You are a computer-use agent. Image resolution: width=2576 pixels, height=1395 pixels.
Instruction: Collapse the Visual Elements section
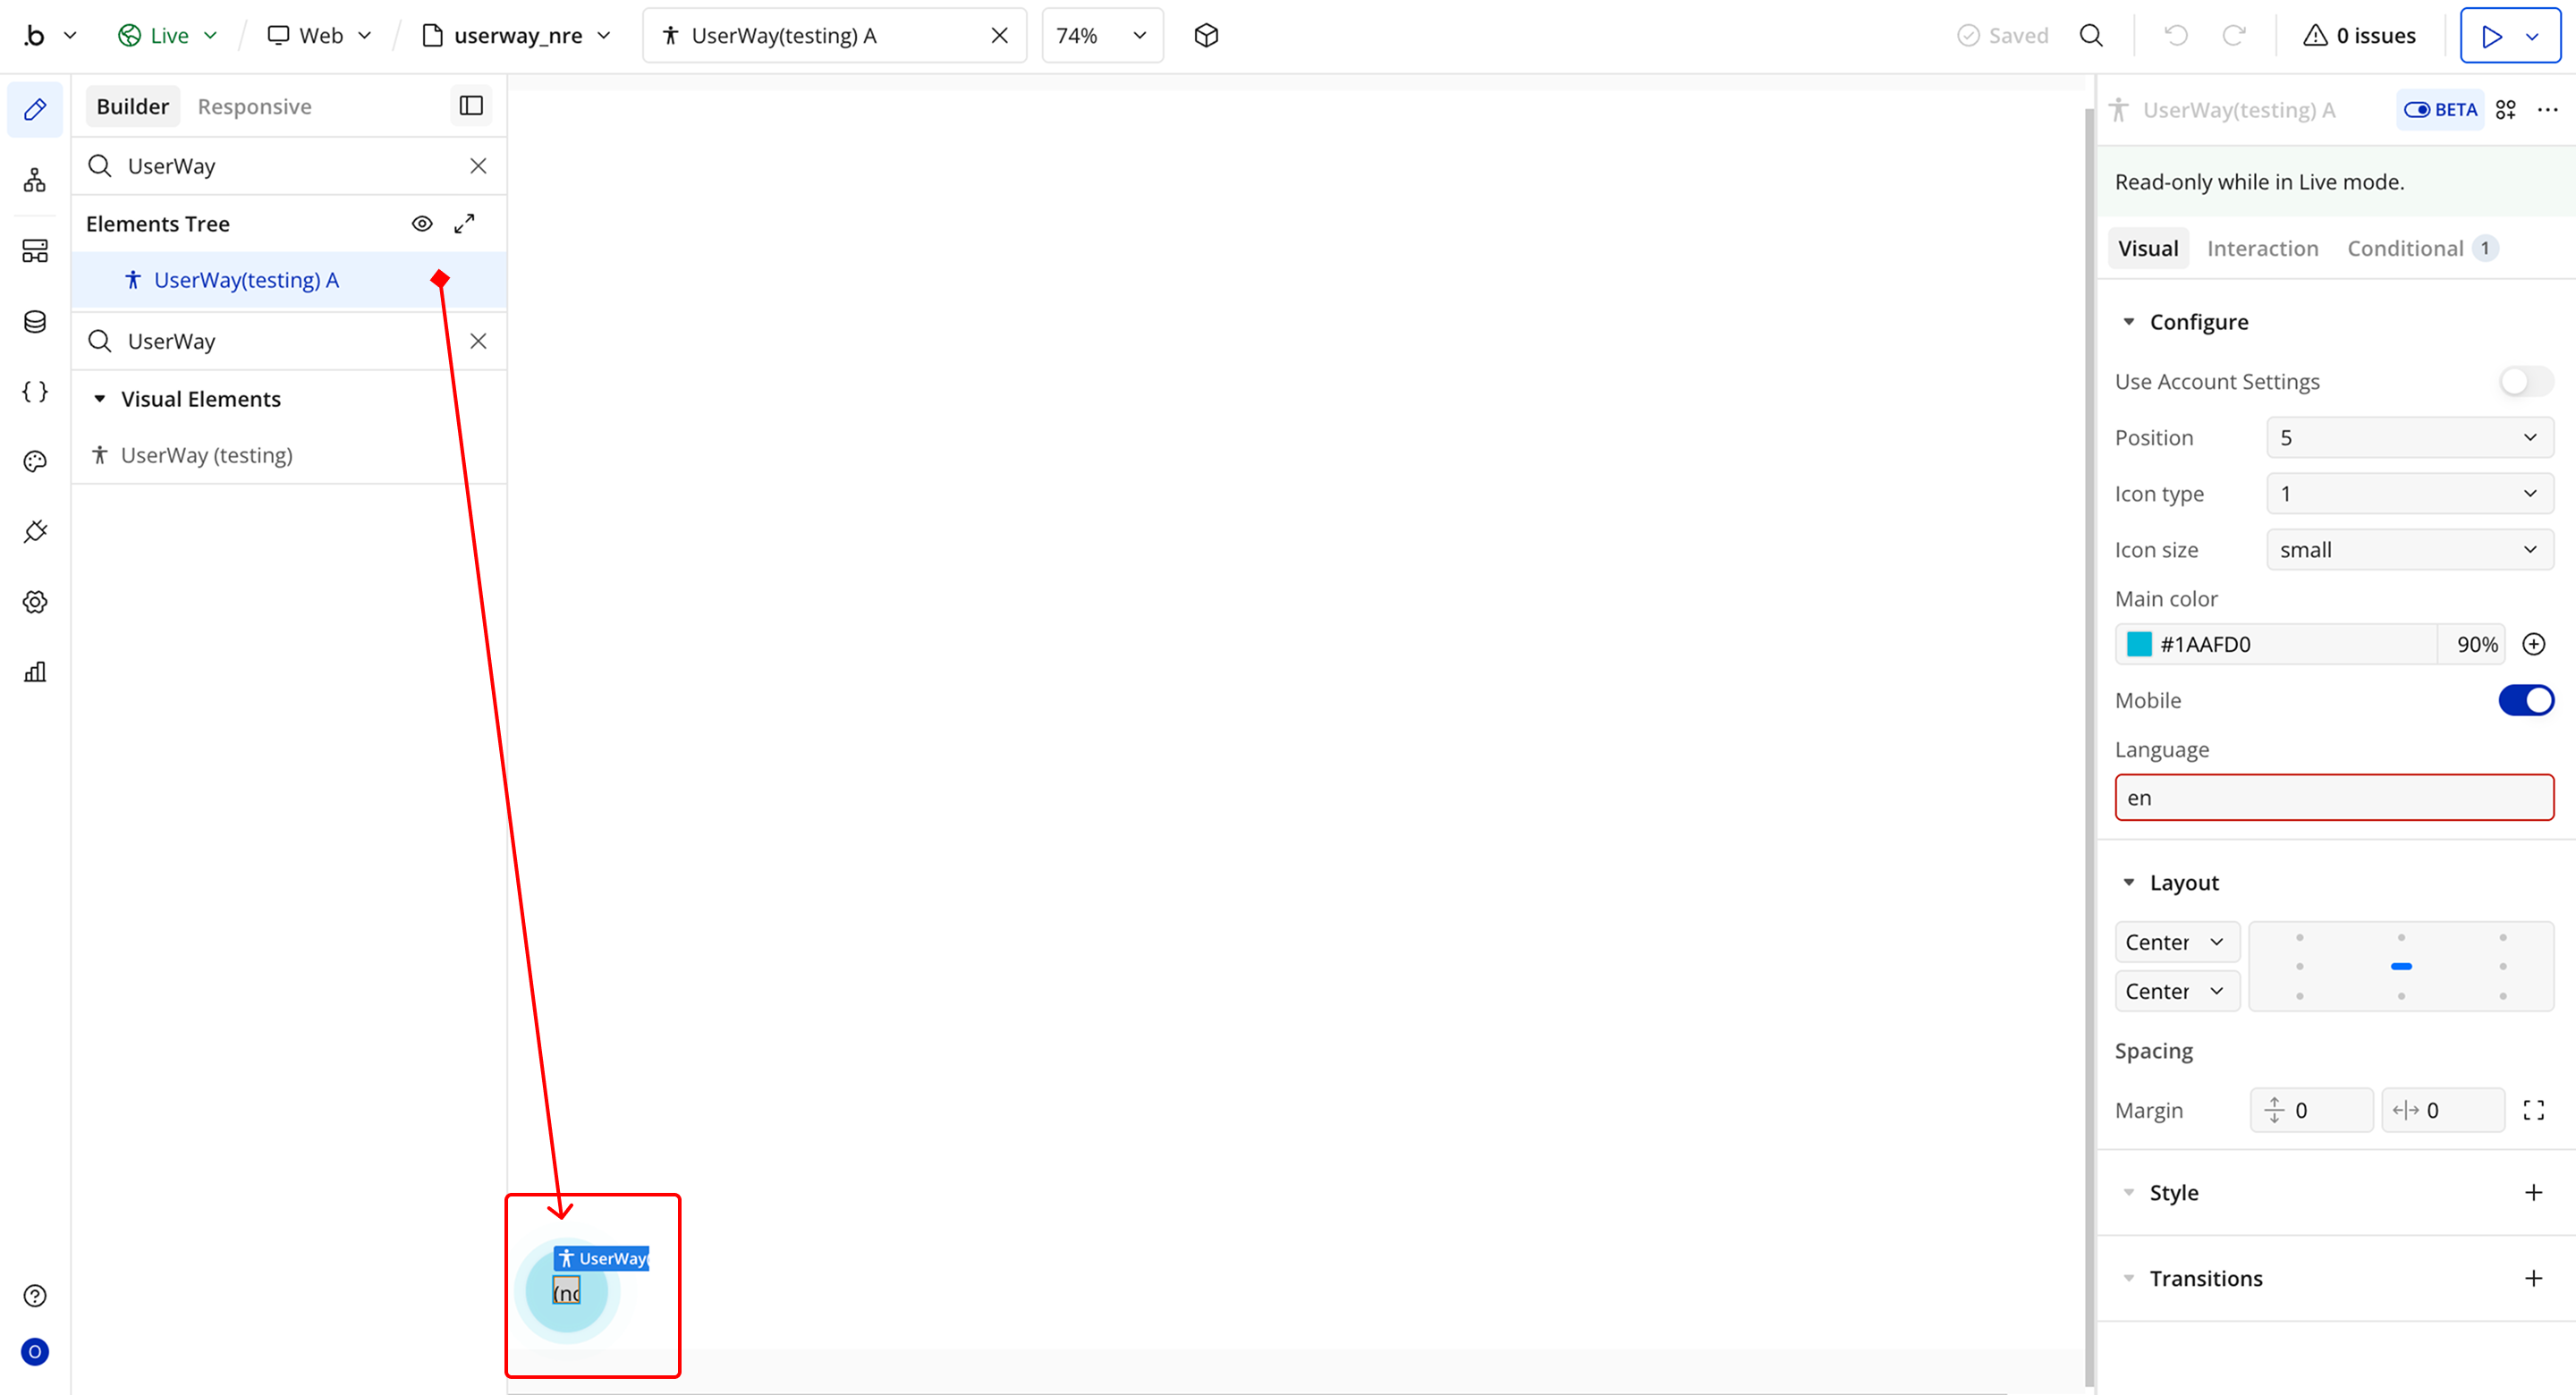(x=100, y=399)
